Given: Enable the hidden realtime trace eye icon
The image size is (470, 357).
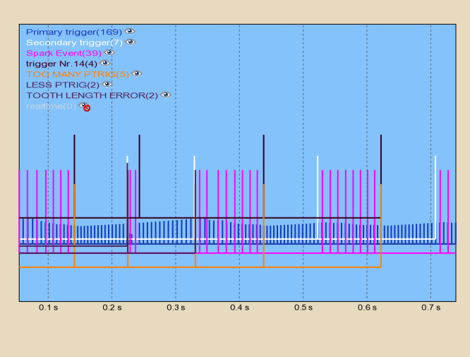Looking at the screenshot, I should (84, 106).
